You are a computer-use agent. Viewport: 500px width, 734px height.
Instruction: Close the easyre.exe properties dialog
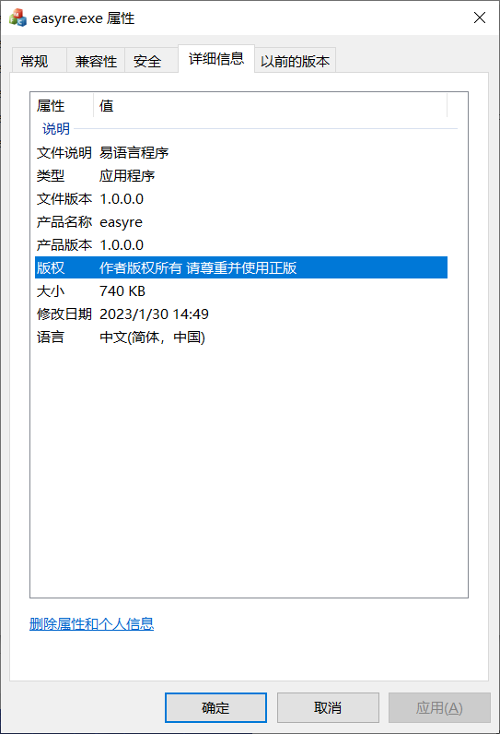click(x=480, y=18)
